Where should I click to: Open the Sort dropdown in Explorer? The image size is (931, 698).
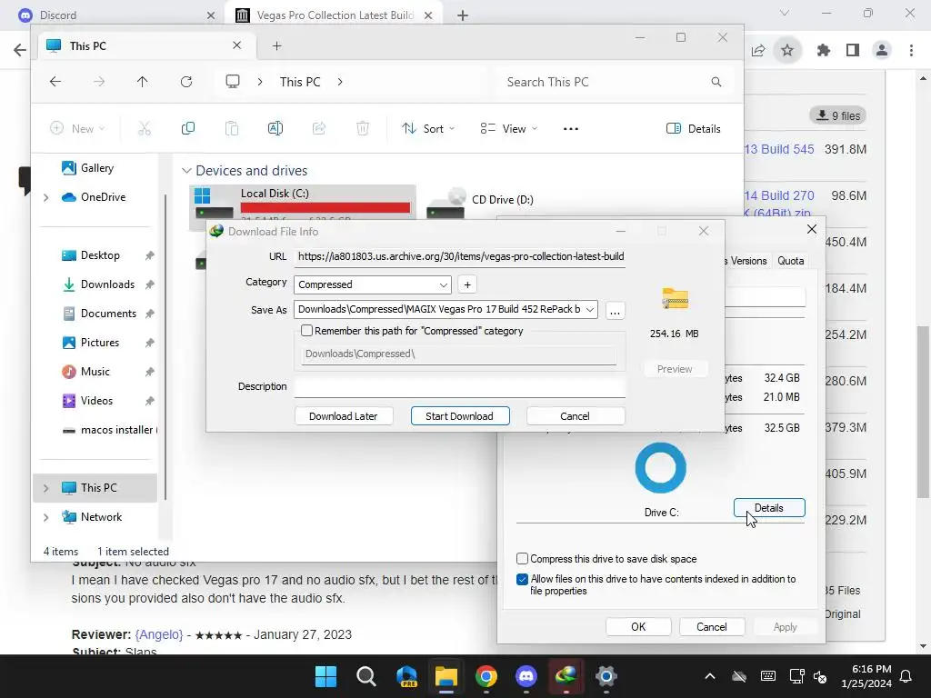coord(428,128)
